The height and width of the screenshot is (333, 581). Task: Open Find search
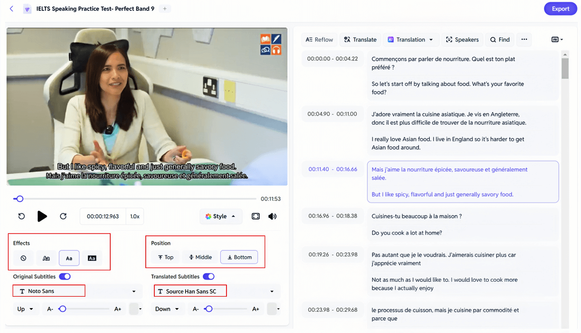pyautogui.click(x=500, y=39)
